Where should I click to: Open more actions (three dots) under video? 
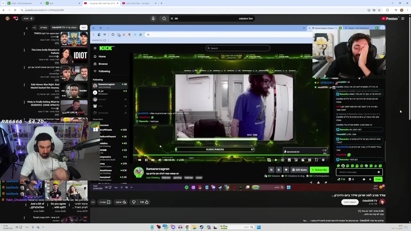pos(93,202)
